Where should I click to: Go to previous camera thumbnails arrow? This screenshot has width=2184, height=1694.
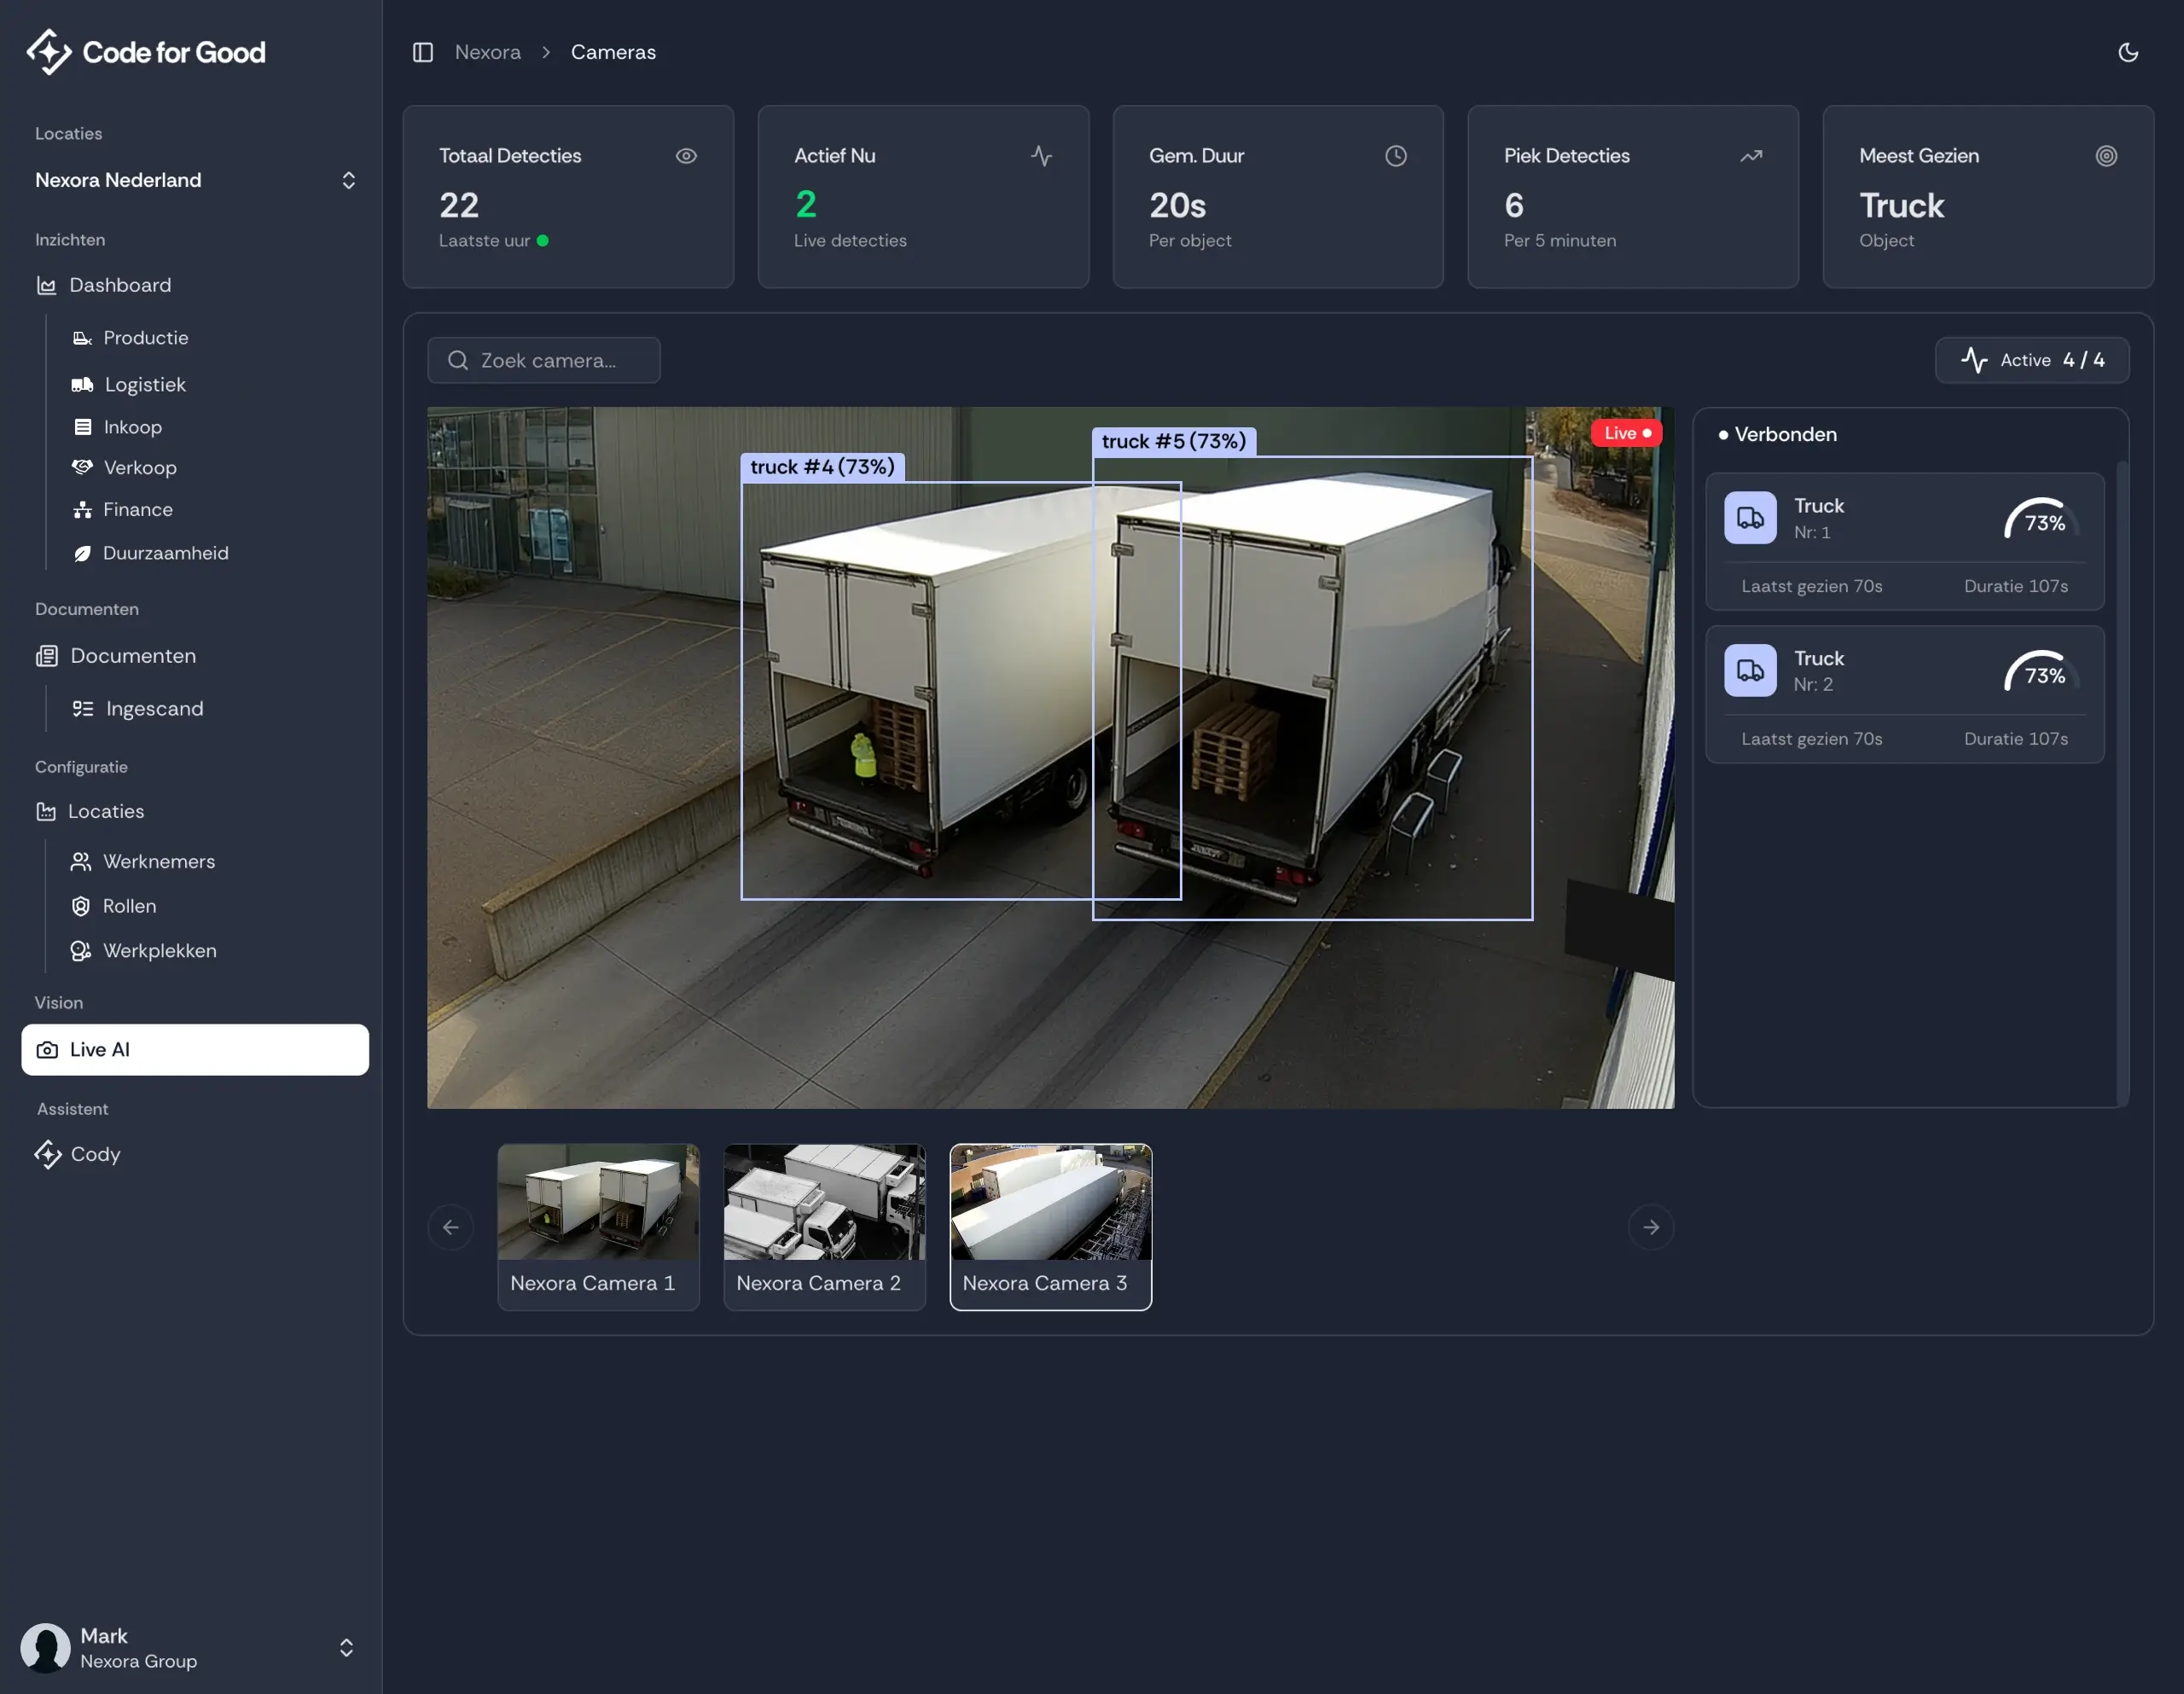point(451,1227)
